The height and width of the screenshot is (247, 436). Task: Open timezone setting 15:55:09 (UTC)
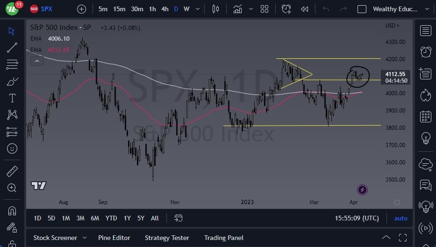(357, 219)
